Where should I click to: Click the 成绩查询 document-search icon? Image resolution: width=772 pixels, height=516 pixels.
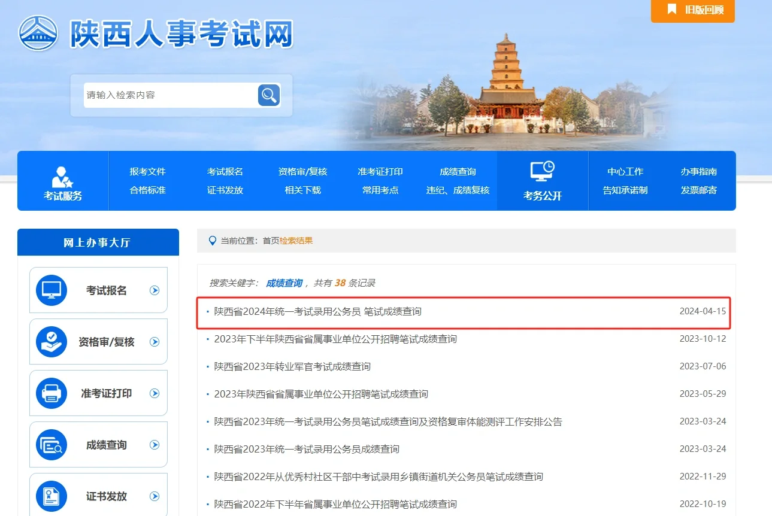pyautogui.click(x=51, y=444)
